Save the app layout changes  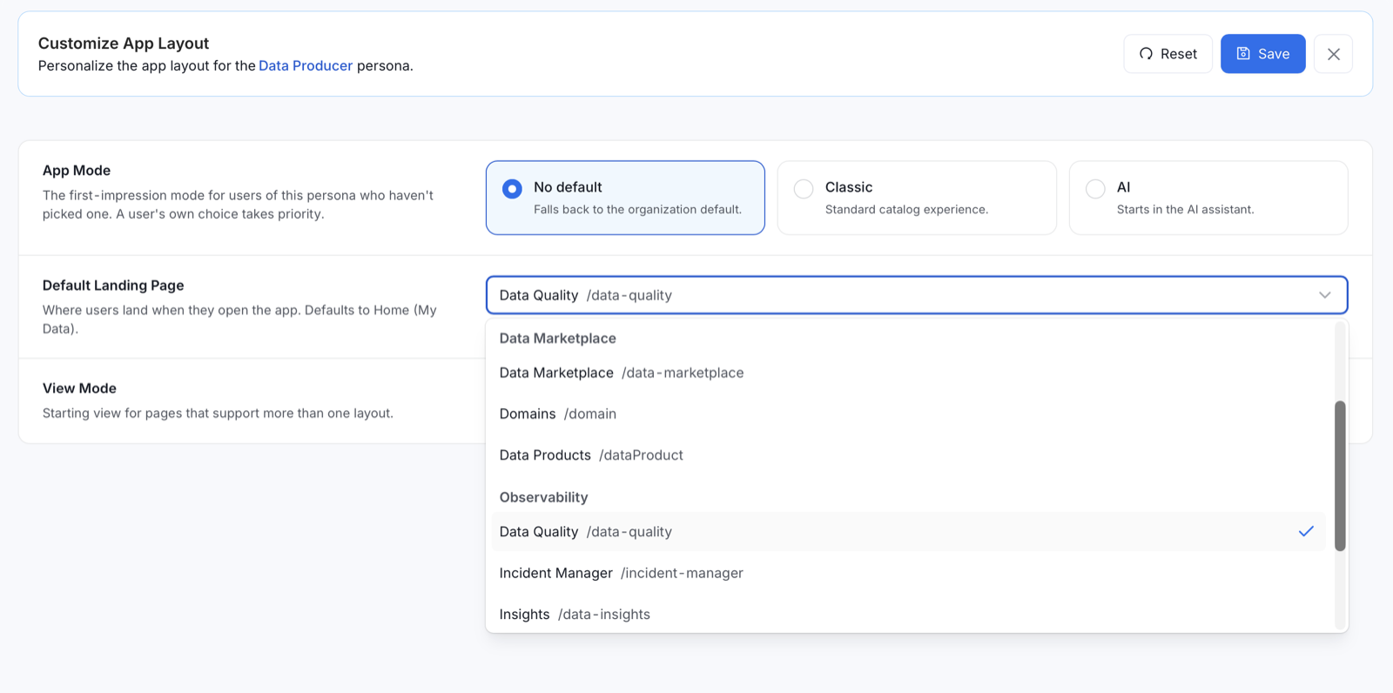tap(1262, 54)
